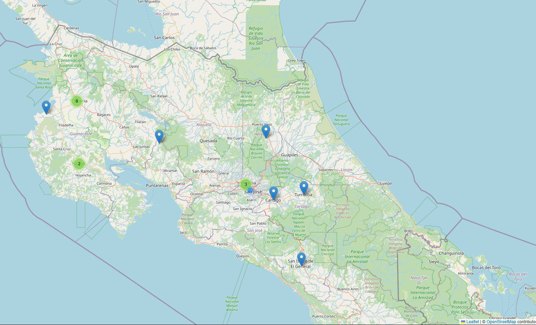
Task: Click the San Carlos label in Nicaragua
Action: (164, 38)
